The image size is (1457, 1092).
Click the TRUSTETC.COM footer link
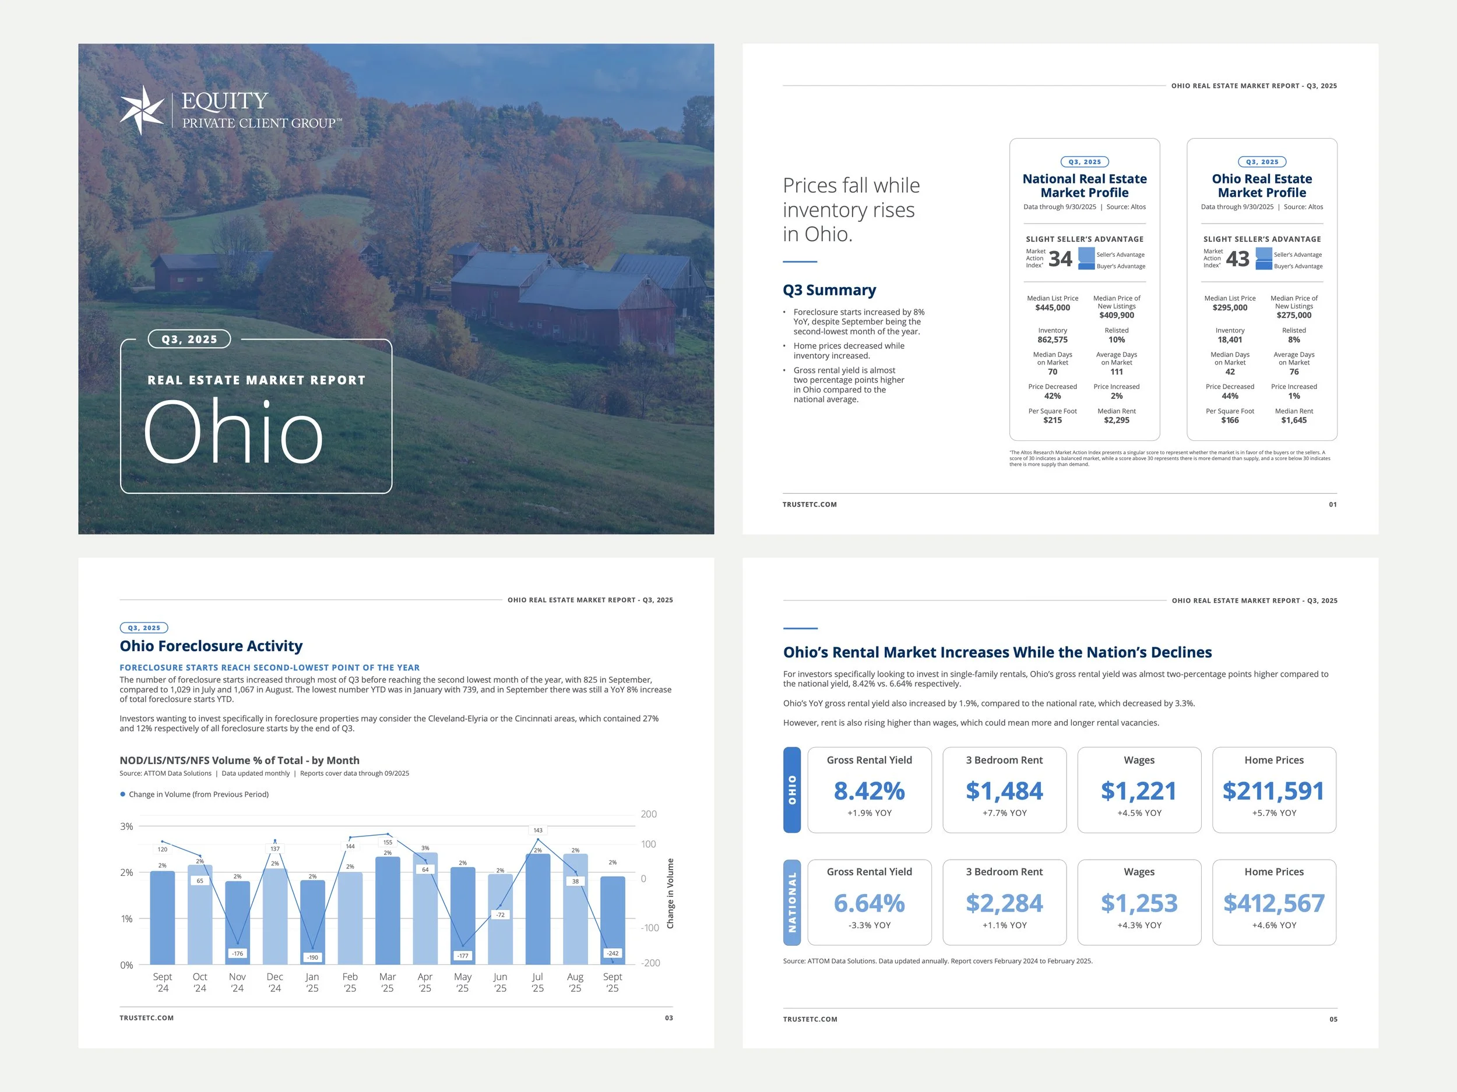tap(146, 1017)
